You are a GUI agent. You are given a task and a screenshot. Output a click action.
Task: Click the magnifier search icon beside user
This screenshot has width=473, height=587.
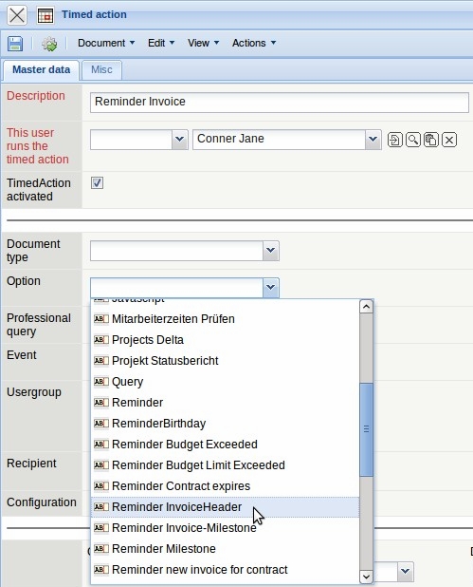click(x=413, y=140)
